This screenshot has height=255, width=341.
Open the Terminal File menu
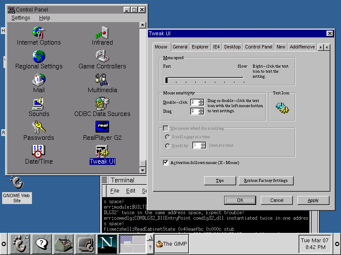click(x=115, y=191)
